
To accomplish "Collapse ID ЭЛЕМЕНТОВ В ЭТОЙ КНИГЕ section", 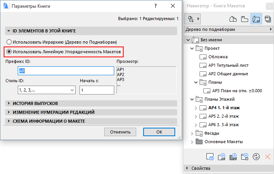I will (x=8, y=31).
